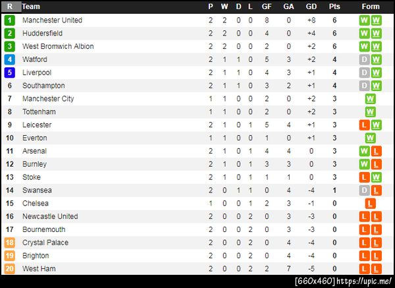Sort table by Pts column header
This screenshot has height=288, width=395.
[x=334, y=7]
